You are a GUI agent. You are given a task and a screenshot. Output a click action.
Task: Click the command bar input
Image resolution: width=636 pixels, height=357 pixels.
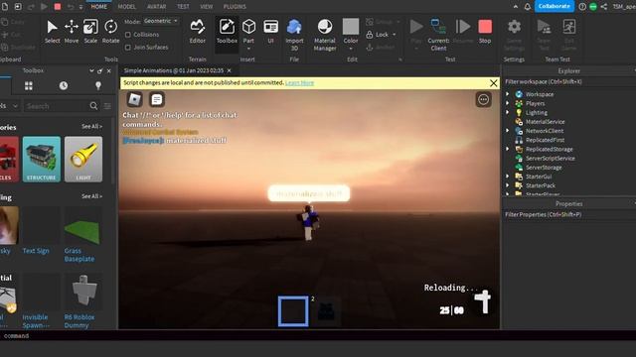[318, 336]
